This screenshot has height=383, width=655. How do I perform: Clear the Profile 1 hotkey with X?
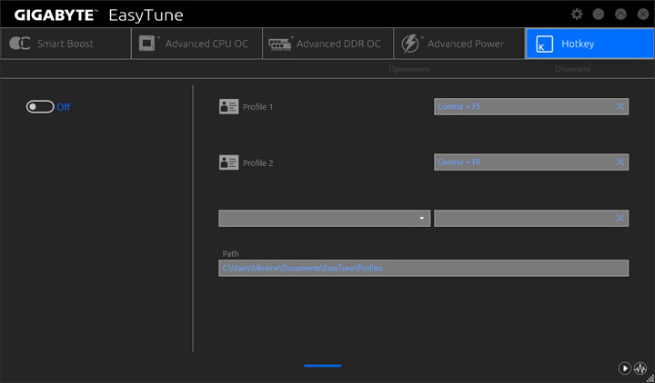[x=620, y=107]
